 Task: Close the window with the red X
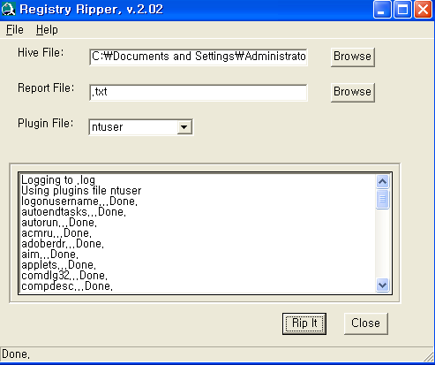coord(423,10)
